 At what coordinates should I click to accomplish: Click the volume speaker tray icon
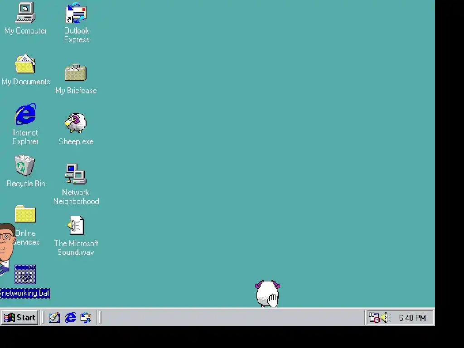tap(386, 318)
